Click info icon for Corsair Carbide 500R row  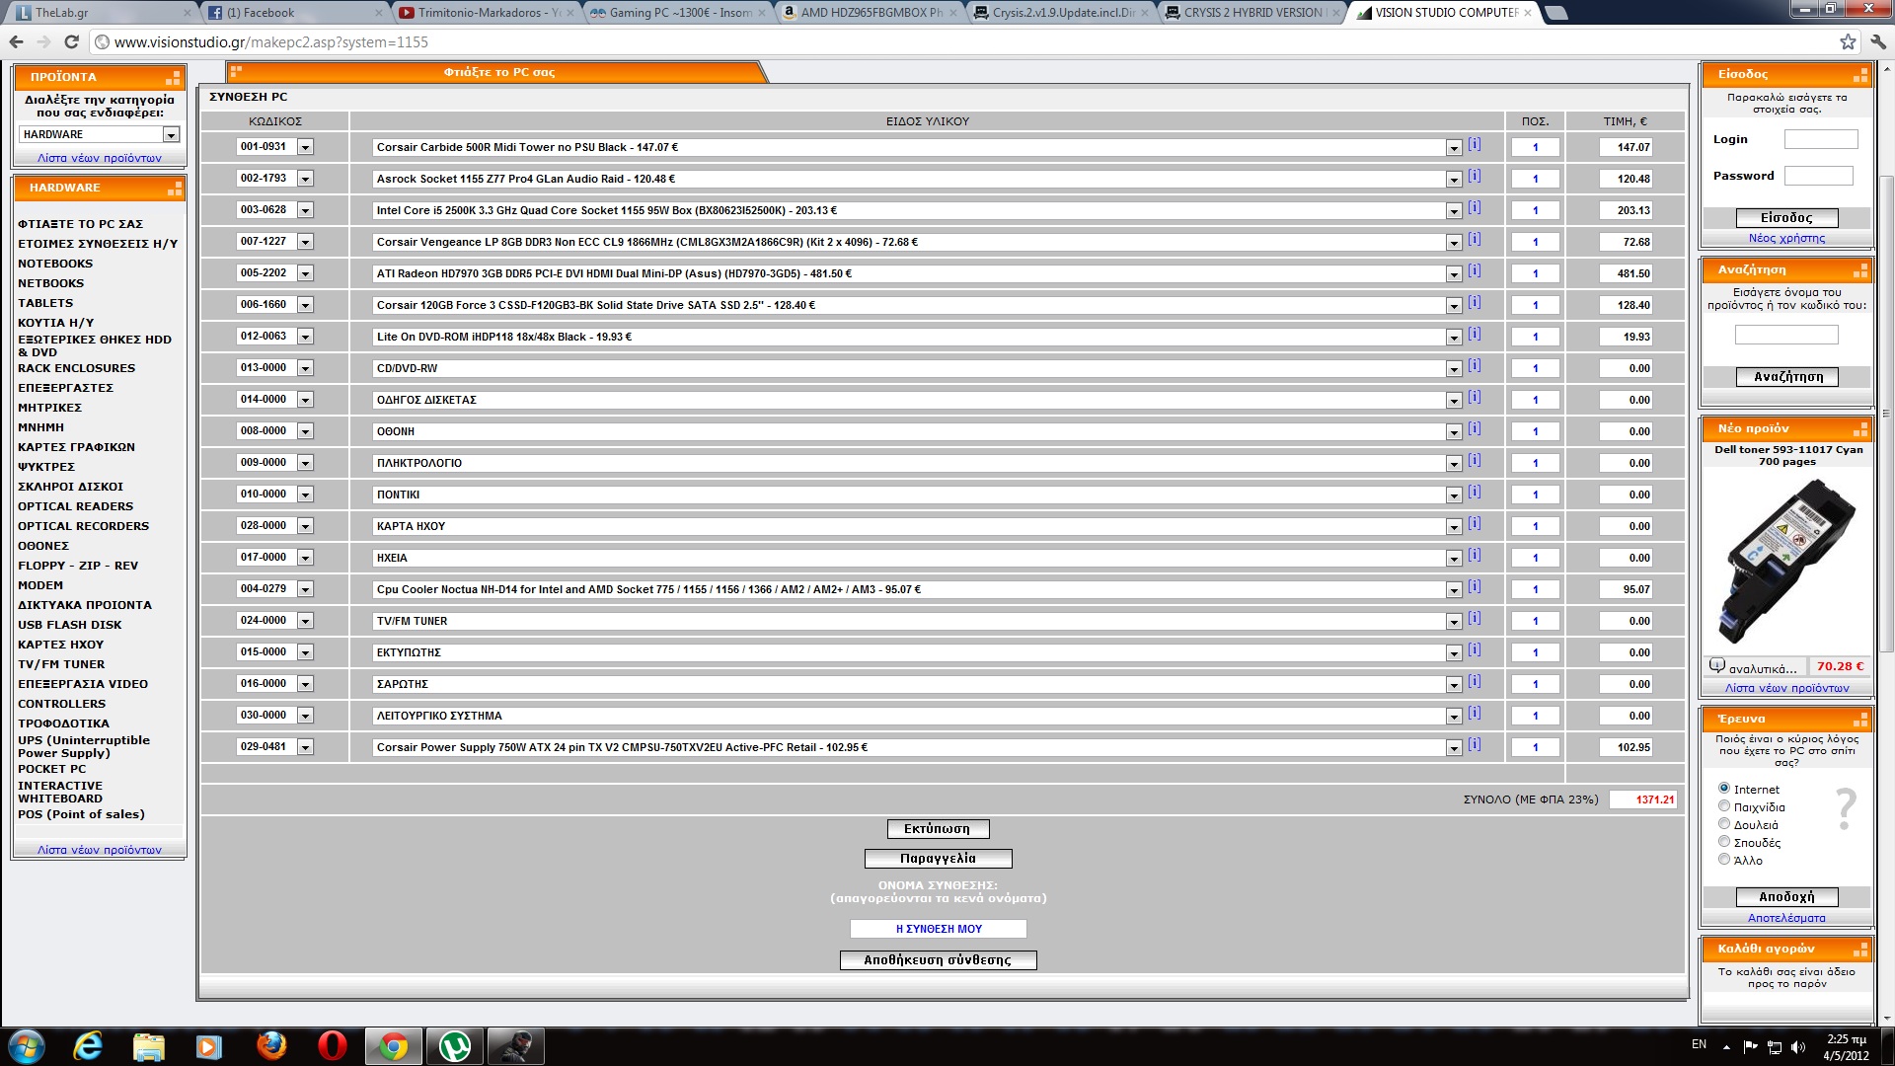coord(1474,144)
